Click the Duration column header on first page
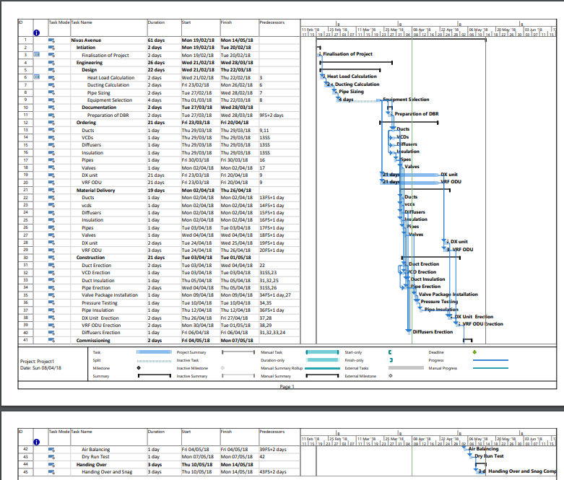The image size is (564, 480). [x=155, y=24]
